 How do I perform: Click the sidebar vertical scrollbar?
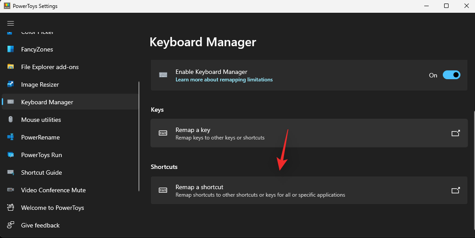pyautogui.click(x=139, y=136)
